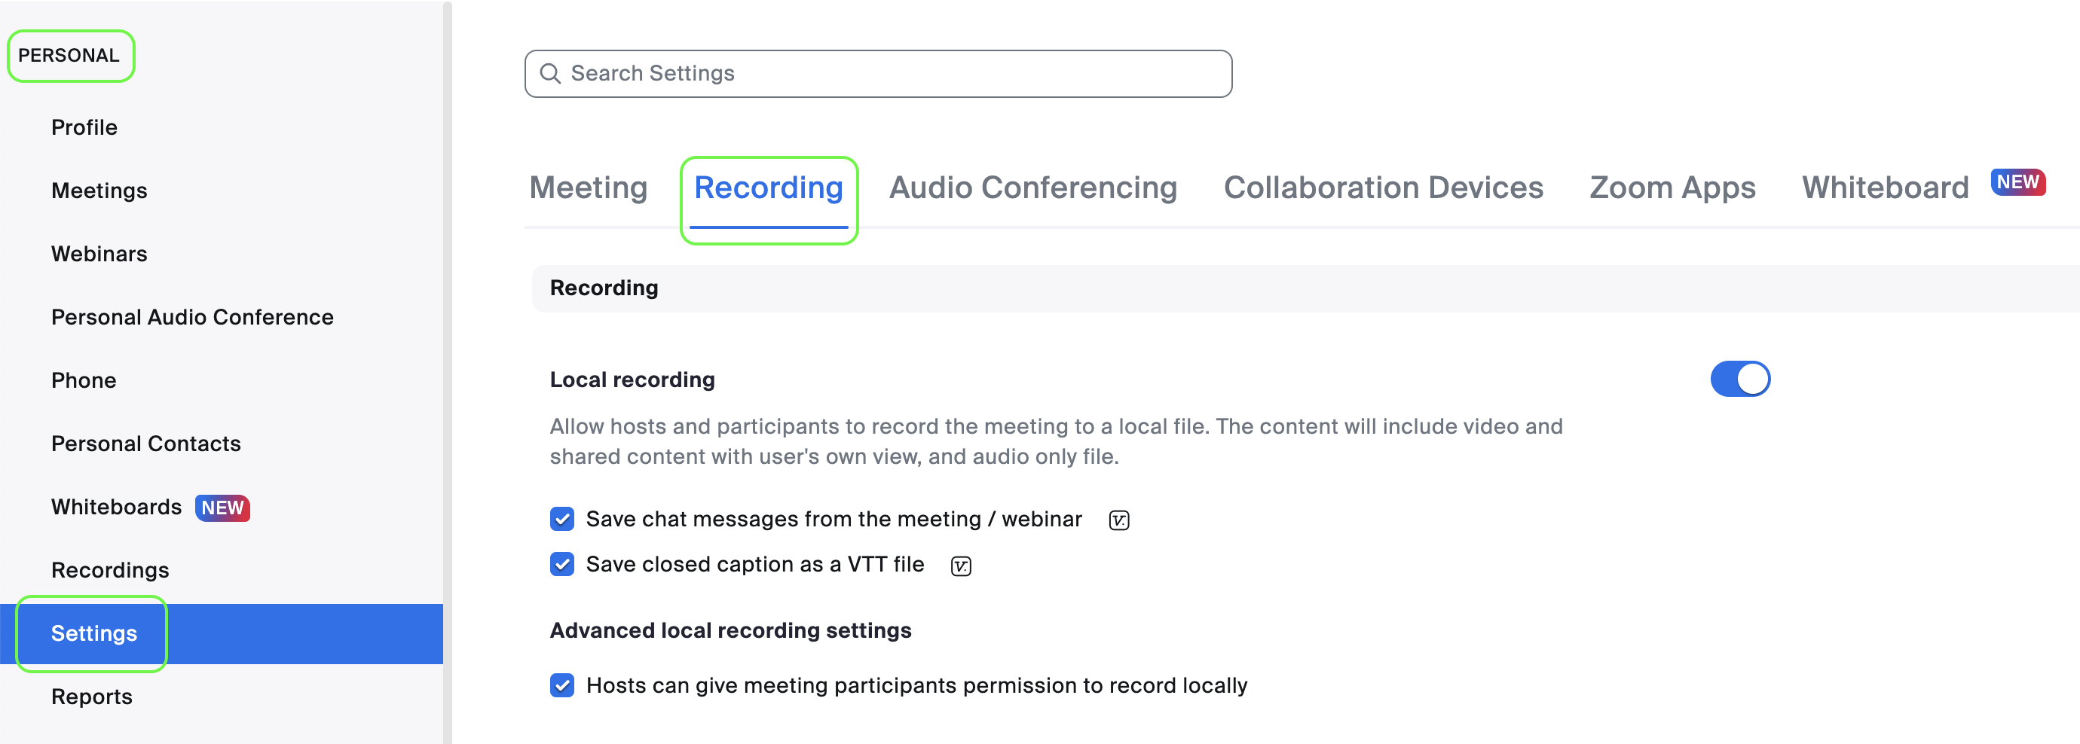Switch to the Meeting tab
The width and height of the screenshot is (2080, 744).
(x=589, y=188)
